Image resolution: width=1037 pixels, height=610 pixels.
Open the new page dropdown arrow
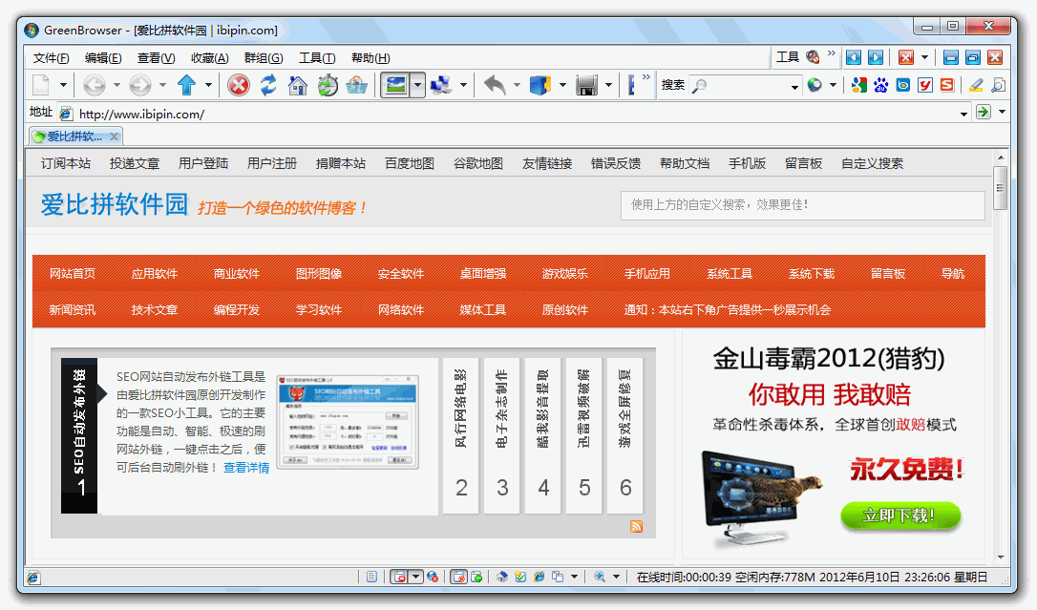[x=63, y=85]
